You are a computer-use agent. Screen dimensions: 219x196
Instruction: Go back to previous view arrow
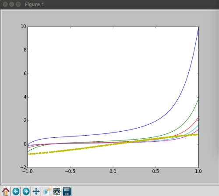click(16, 191)
